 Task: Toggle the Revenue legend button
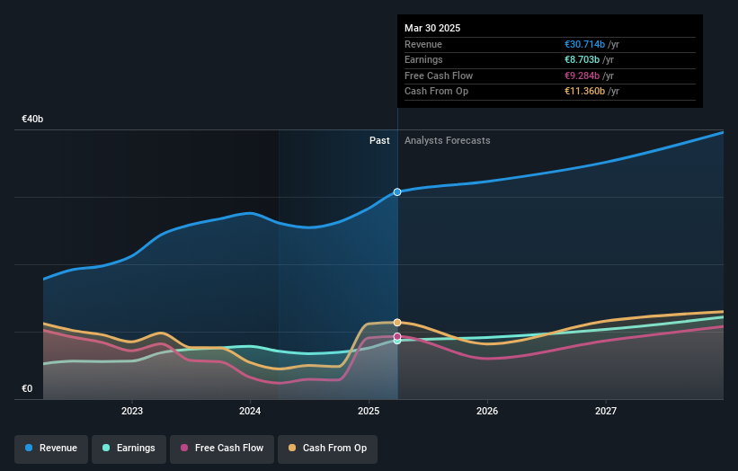[x=51, y=449]
